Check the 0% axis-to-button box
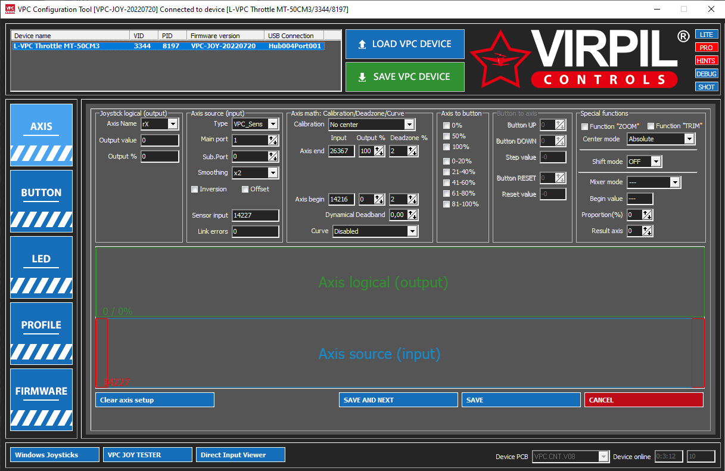The image size is (725, 471). 446,126
